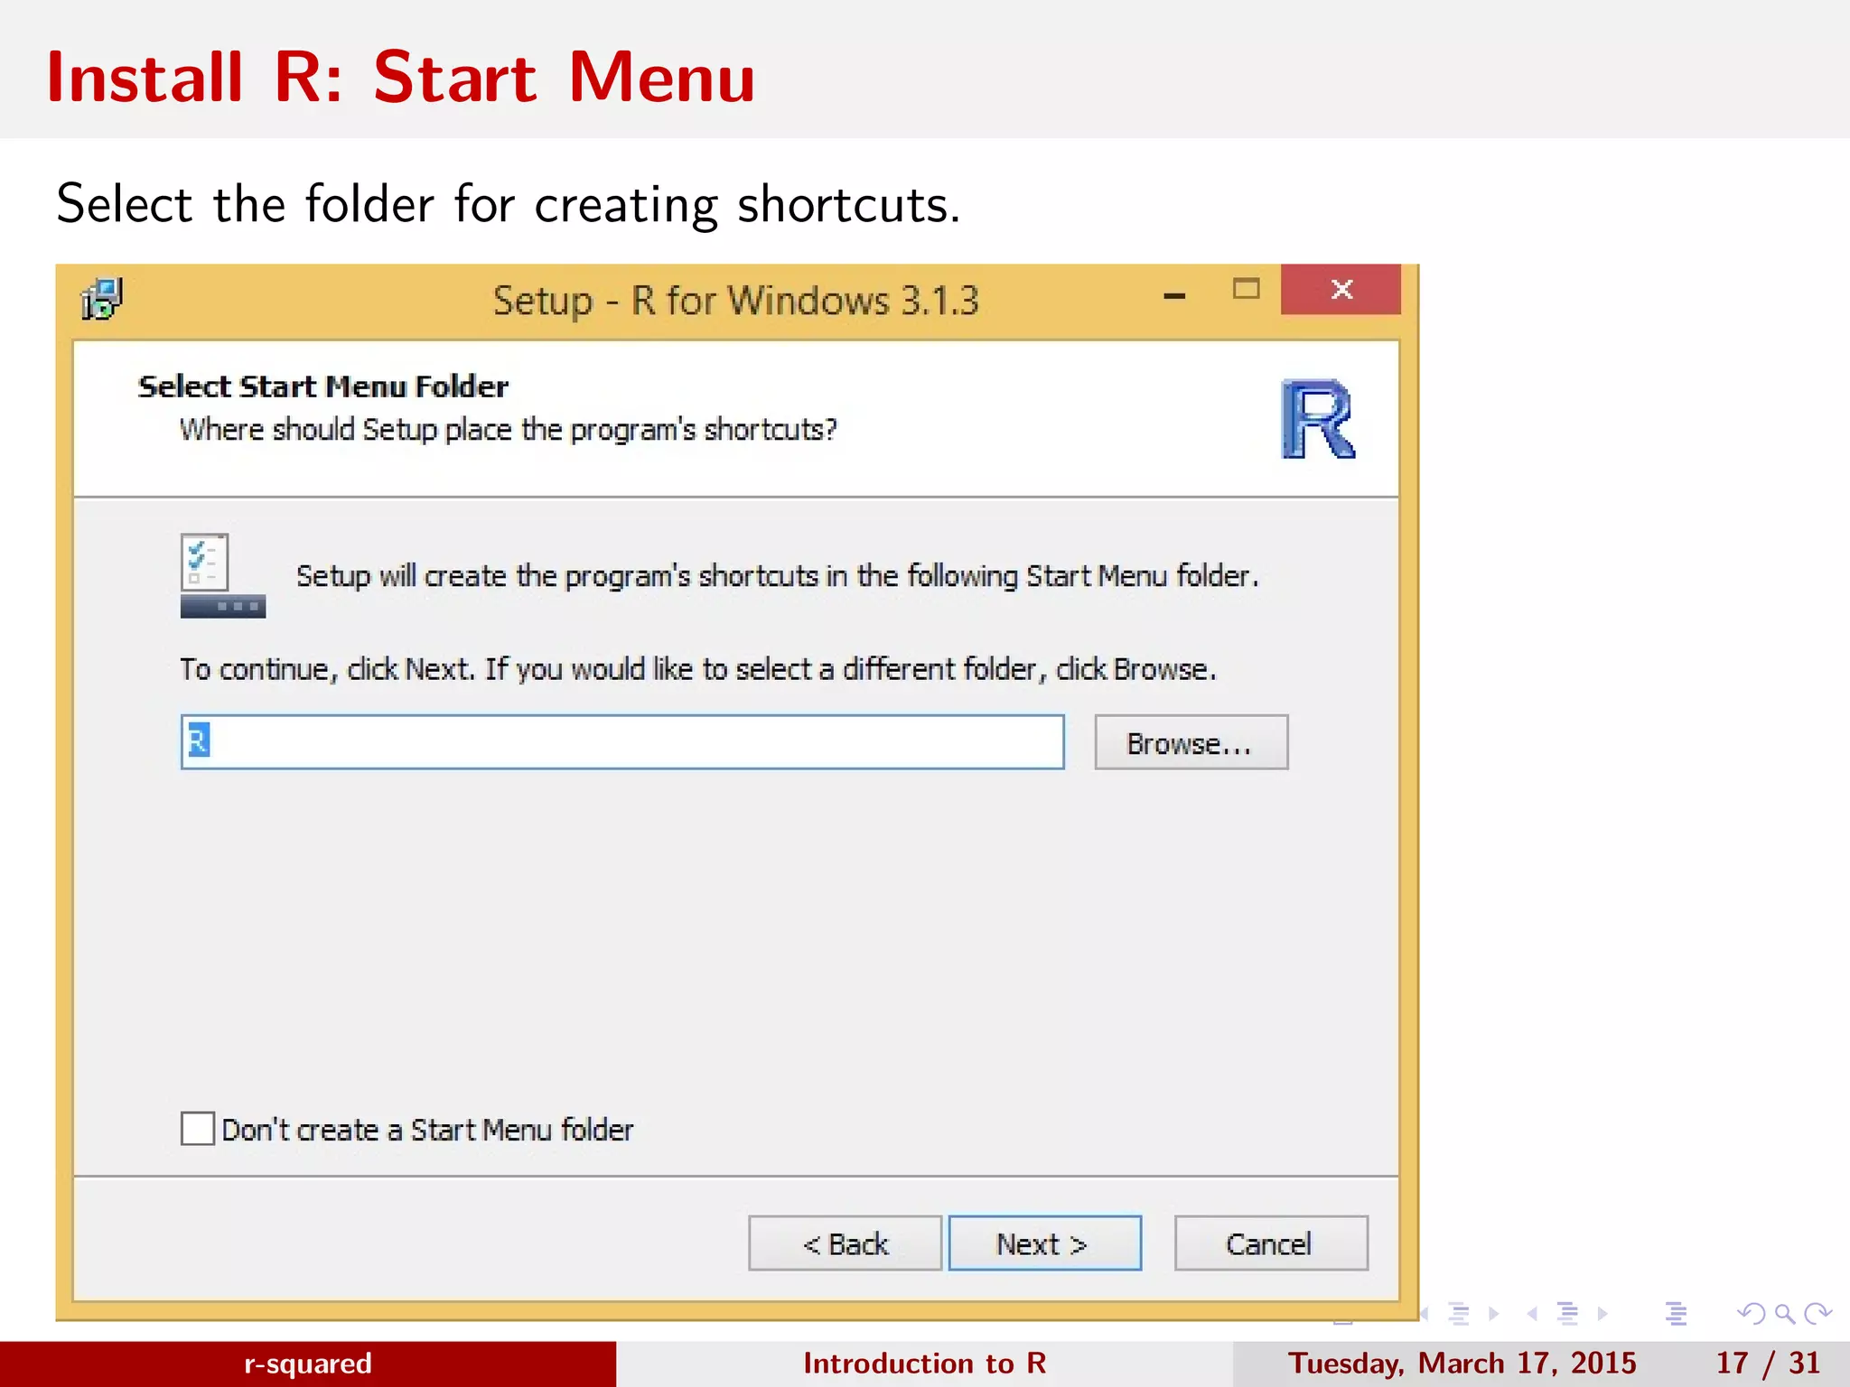Image resolution: width=1850 pixels, height=1387 pixels.
Task: Open the Browse... folder dialog
Action: click(x=1191, y=742)
